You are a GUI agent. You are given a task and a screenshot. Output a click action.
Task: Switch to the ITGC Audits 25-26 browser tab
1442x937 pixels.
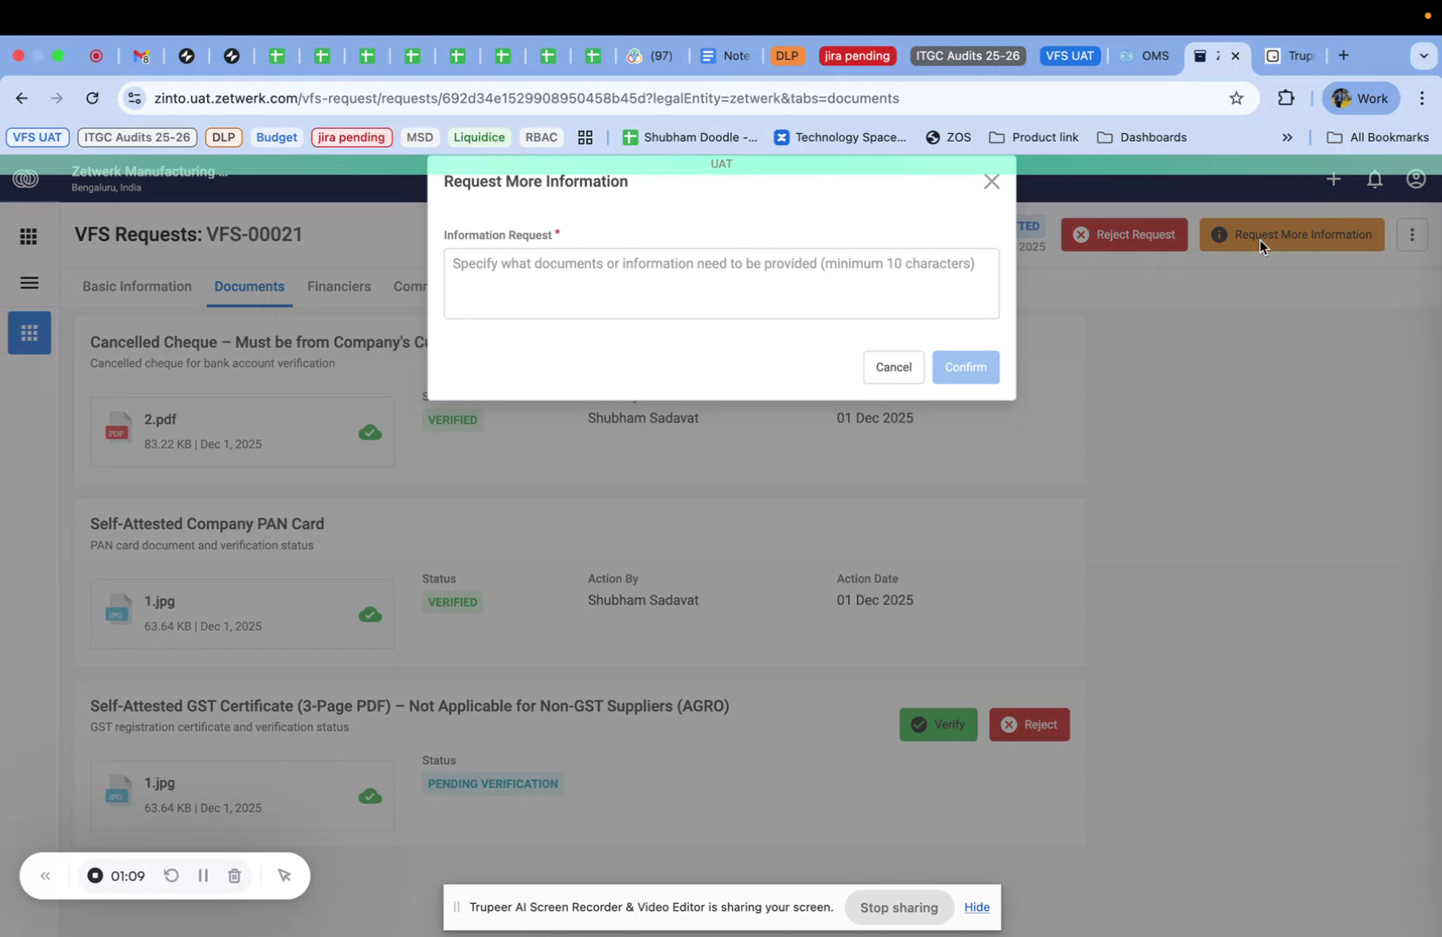click(966, 55)
